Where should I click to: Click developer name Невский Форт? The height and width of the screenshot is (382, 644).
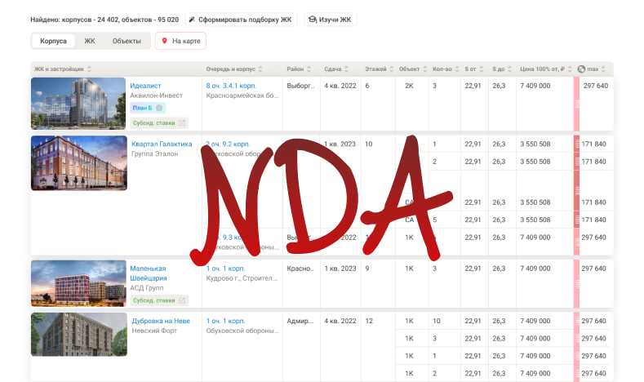[x=154, y=331]
